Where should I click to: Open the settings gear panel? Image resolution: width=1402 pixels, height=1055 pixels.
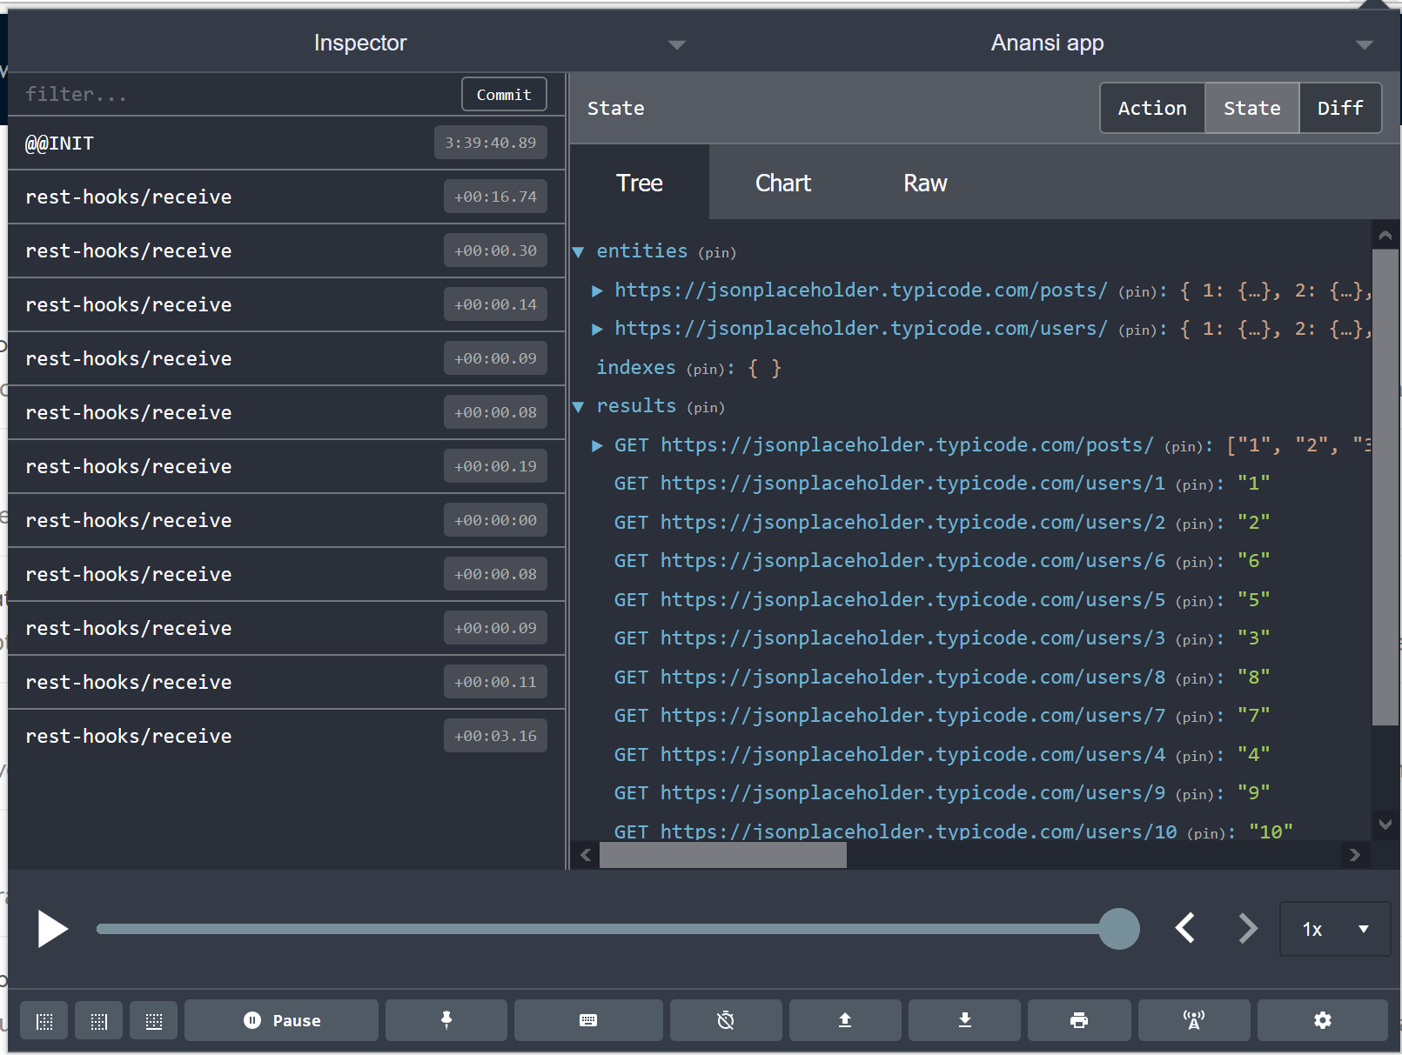point(1322,1020)
